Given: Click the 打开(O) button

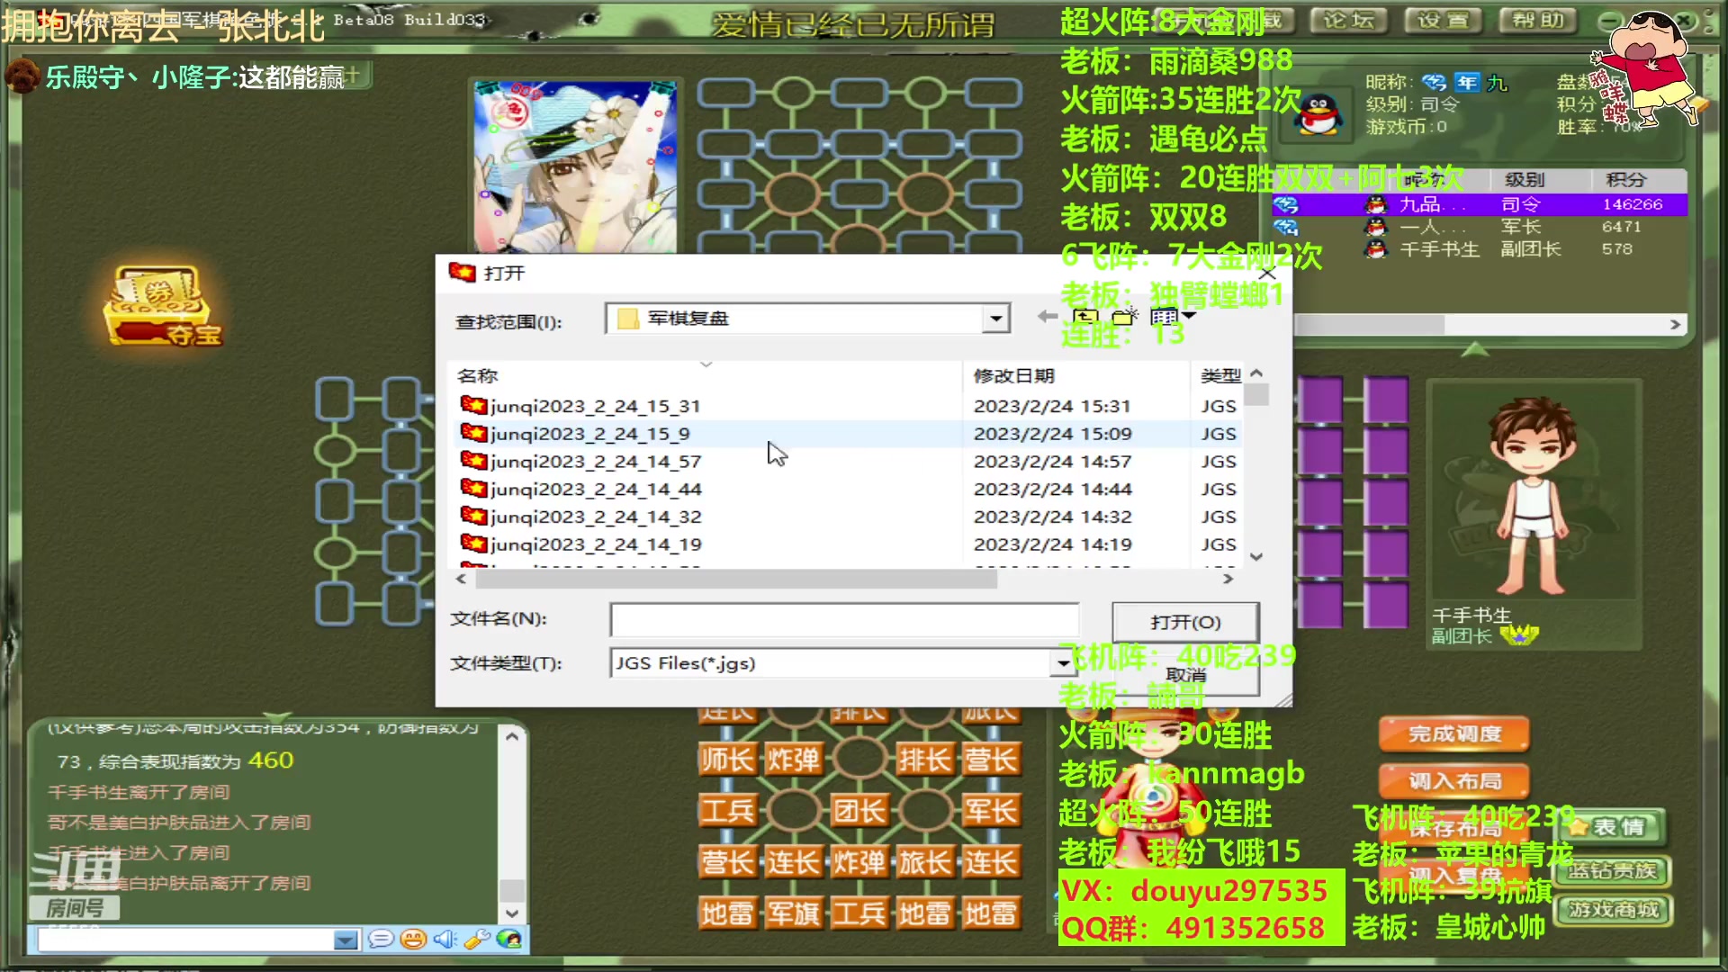Looking at the screenshot, I should point(1185,622).
